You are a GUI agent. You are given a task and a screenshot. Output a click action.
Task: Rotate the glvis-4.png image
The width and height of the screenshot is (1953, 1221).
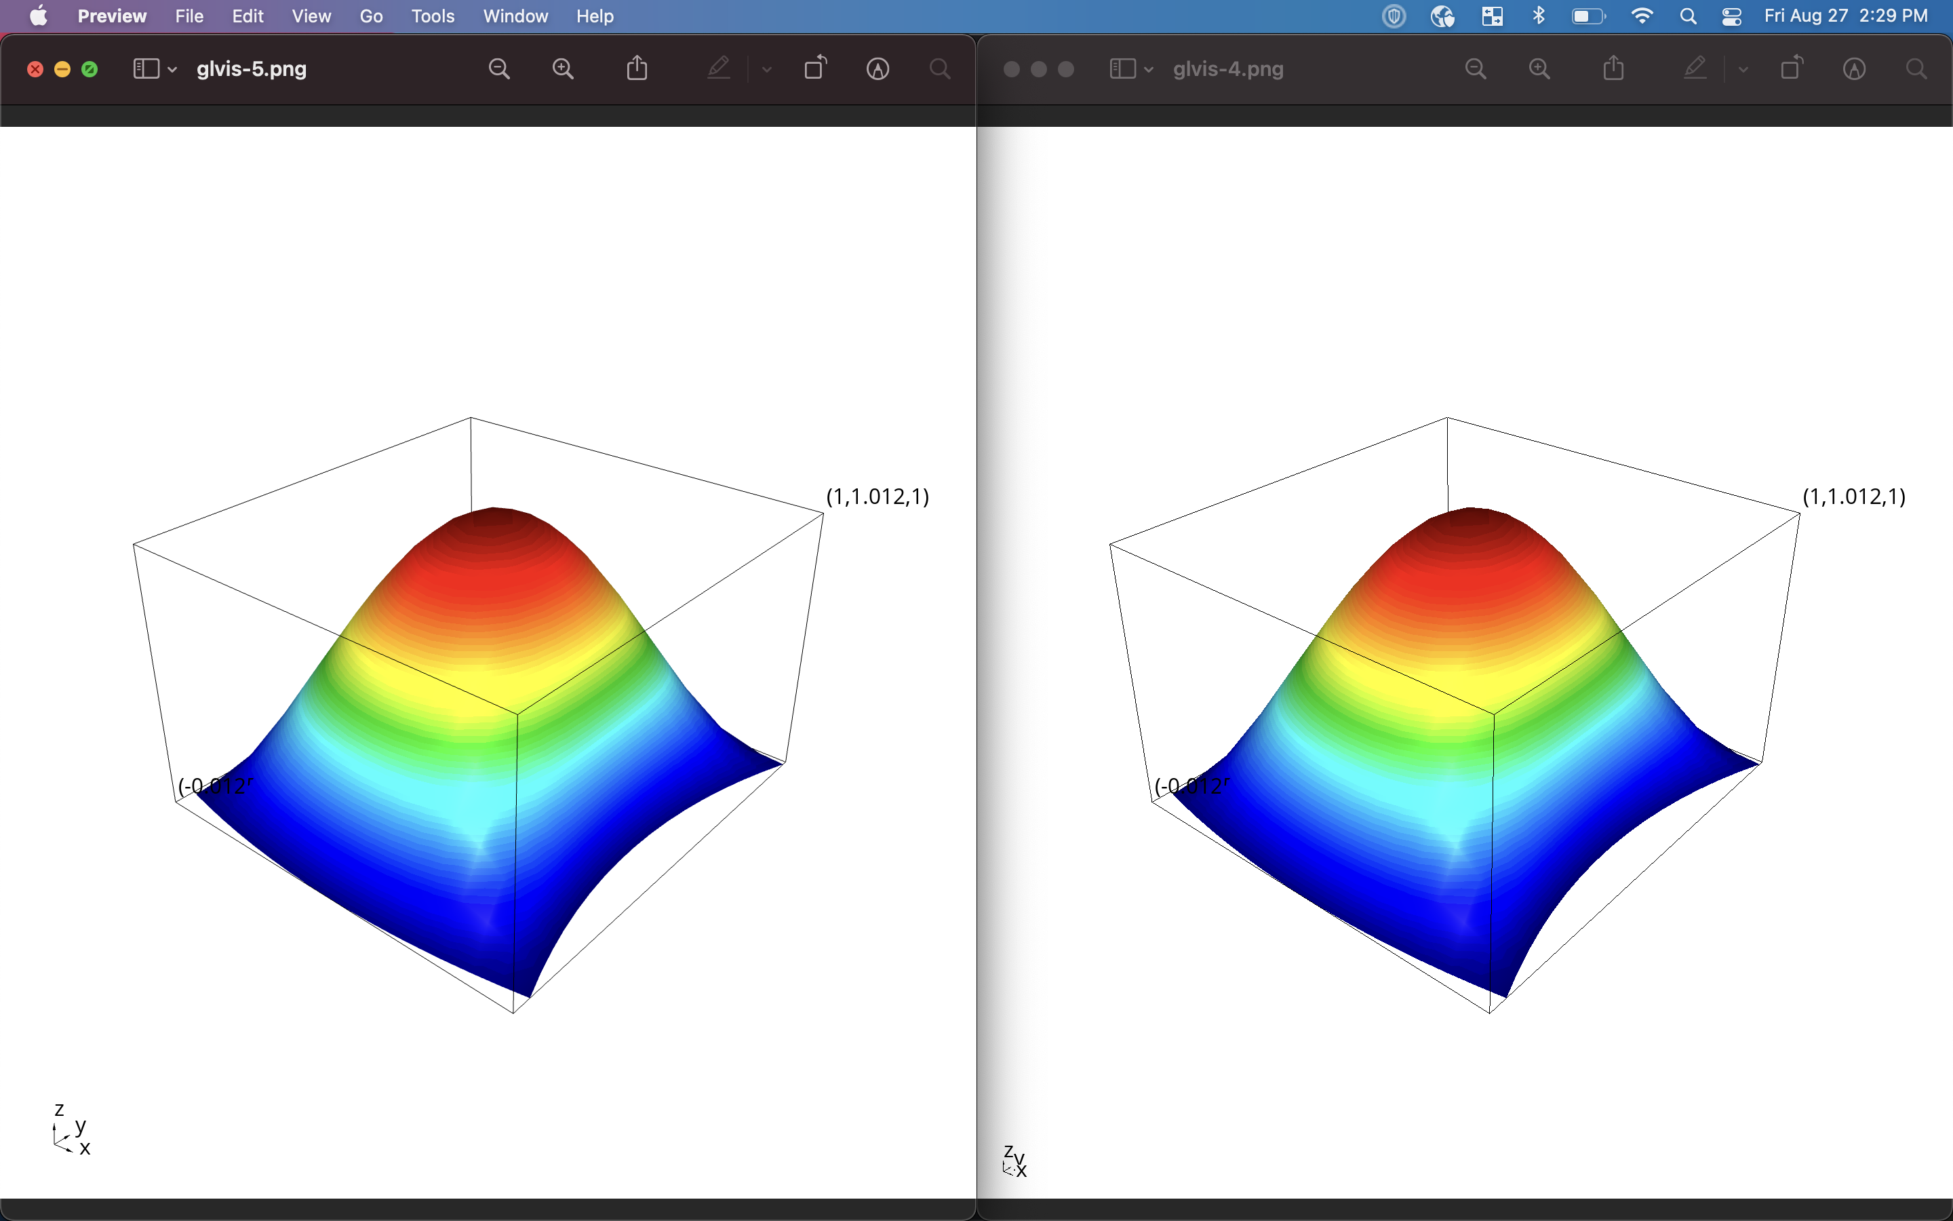click(1792, 69)
